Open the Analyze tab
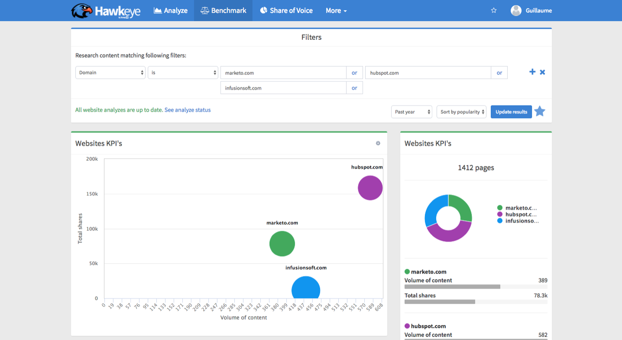The image size is (622, 340). coord(170,11)
